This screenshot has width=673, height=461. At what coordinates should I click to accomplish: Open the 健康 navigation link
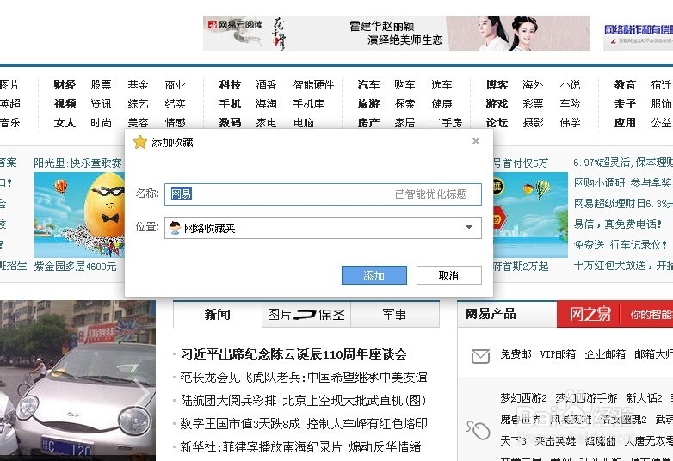(x=441, y=104)
